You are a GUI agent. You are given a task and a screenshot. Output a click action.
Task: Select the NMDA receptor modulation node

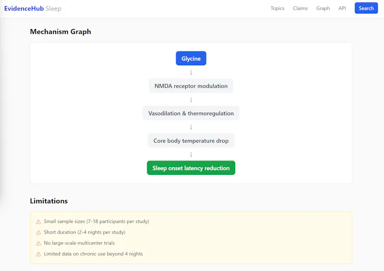pos(191,86)
